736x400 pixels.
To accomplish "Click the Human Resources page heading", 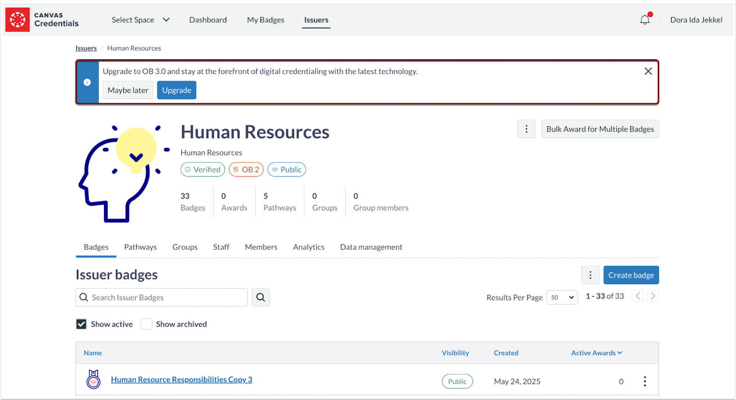I will 255,132.
